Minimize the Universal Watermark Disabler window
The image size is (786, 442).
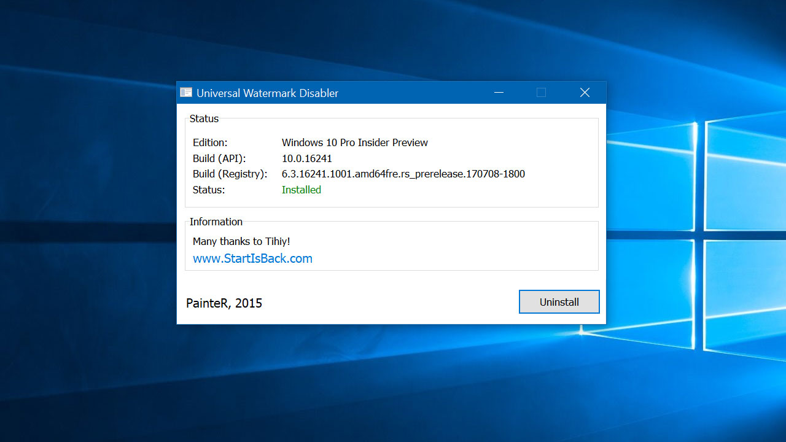pyautogui.click(x=499, y=93)
